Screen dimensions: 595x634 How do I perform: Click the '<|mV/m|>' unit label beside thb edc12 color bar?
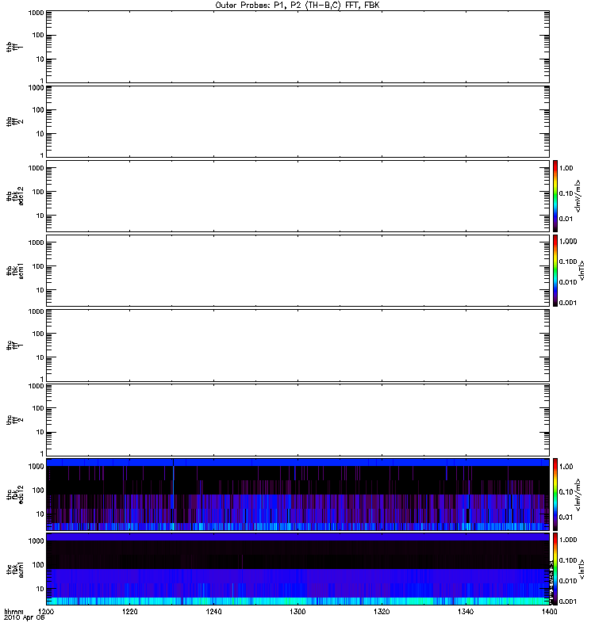coord(578,196)
